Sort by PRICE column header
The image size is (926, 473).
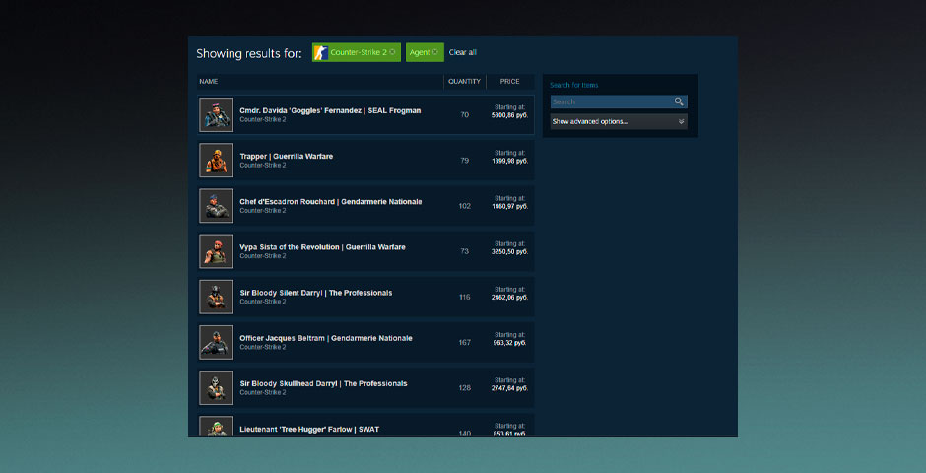[x=509, y=82]
